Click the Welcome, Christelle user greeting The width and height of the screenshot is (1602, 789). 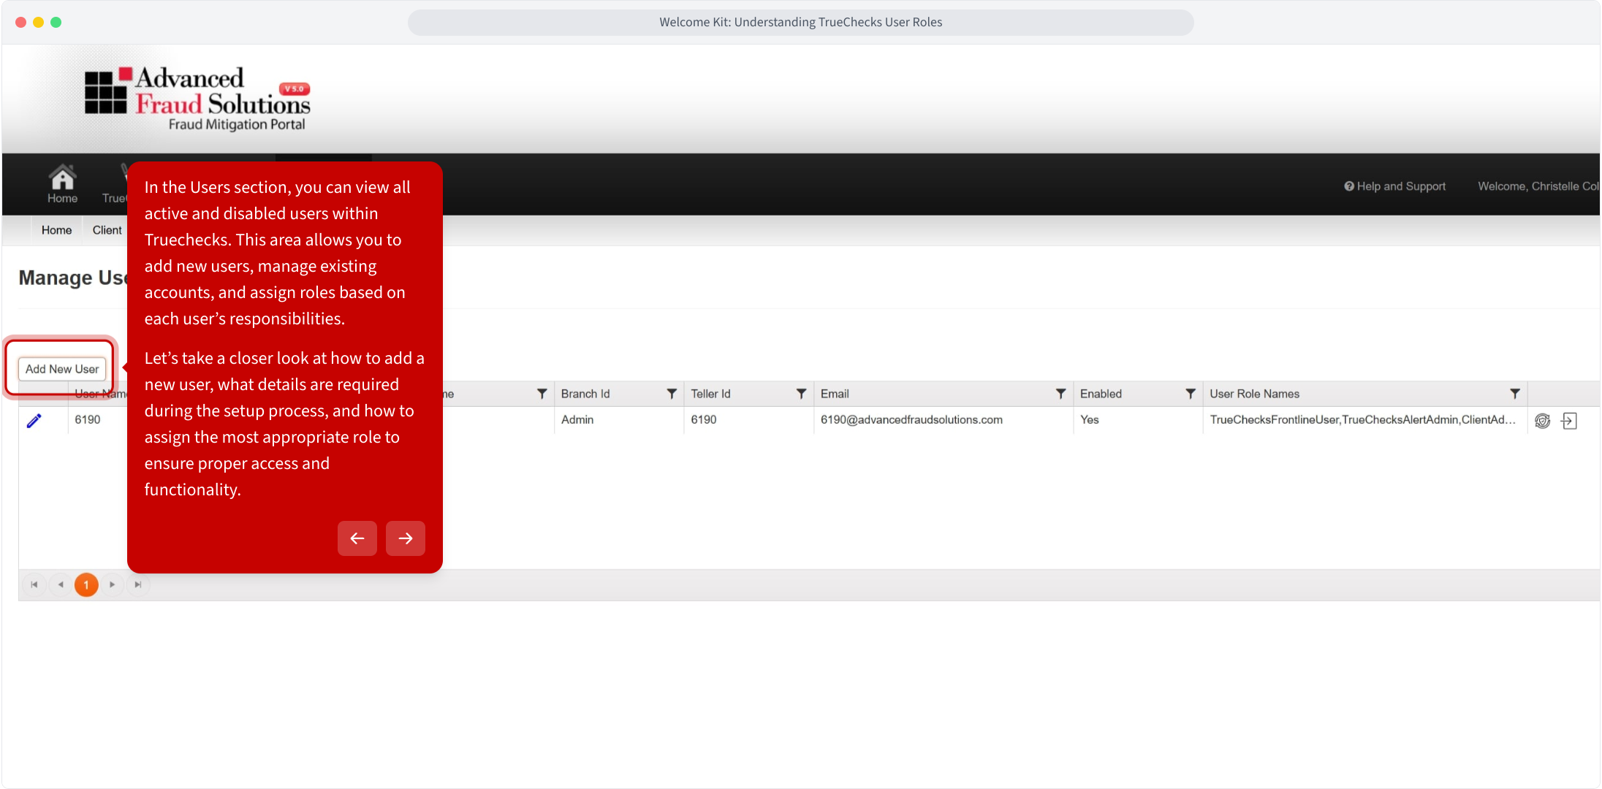click(1538, 186)
